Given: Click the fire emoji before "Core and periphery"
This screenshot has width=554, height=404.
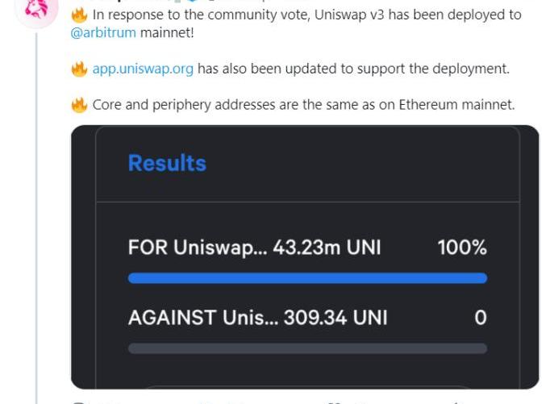Looking at the screenshot, I should click(x=79, y=105).
